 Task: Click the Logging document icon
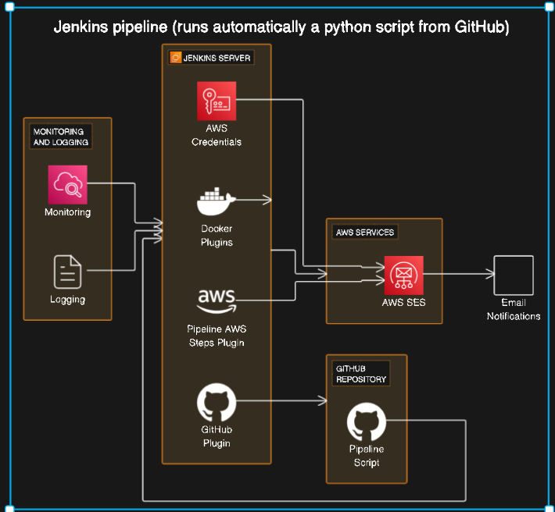(x=67, y=272)
